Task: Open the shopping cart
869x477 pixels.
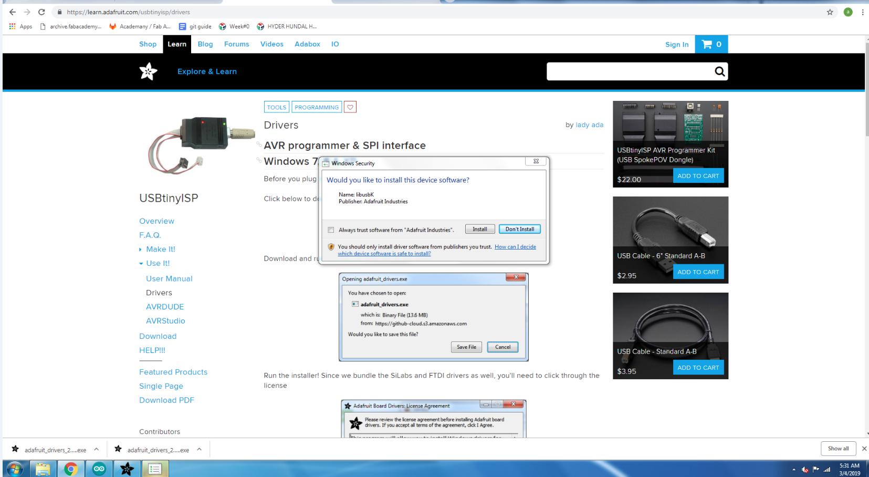Action: tap(711, 45)
